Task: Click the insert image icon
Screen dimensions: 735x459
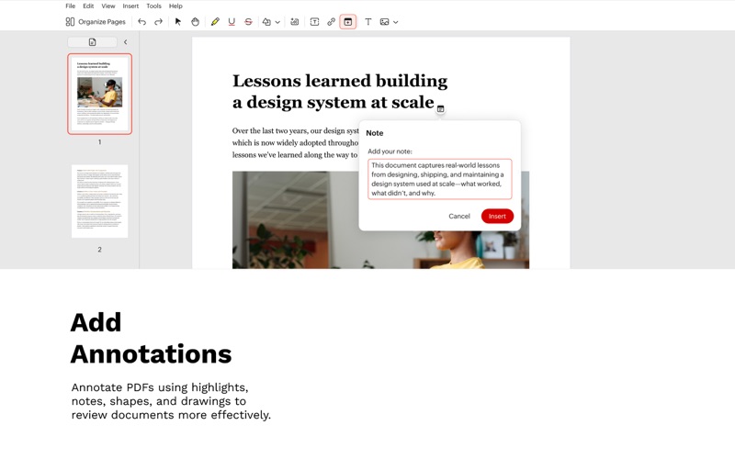Action: coord(384,21)
